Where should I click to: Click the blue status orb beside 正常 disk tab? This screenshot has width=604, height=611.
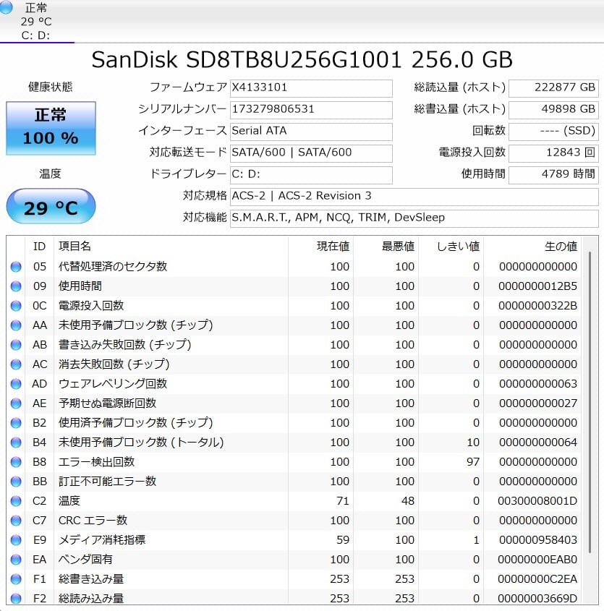[7, 7]
